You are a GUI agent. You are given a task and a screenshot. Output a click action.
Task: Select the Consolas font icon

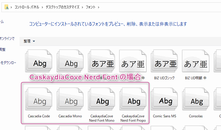196,99
